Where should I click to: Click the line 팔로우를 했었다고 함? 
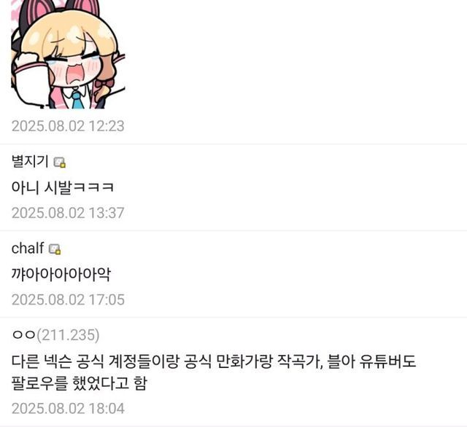click(x=80, y=383)
